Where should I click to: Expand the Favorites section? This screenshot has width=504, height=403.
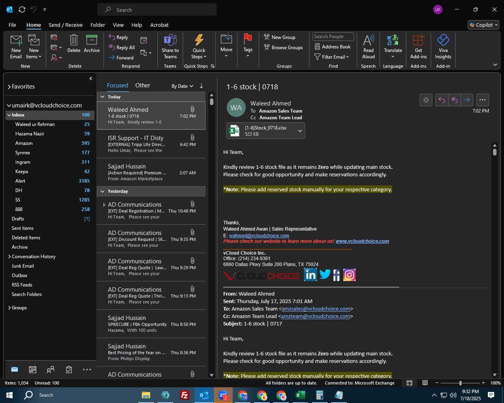coord(9,87)
